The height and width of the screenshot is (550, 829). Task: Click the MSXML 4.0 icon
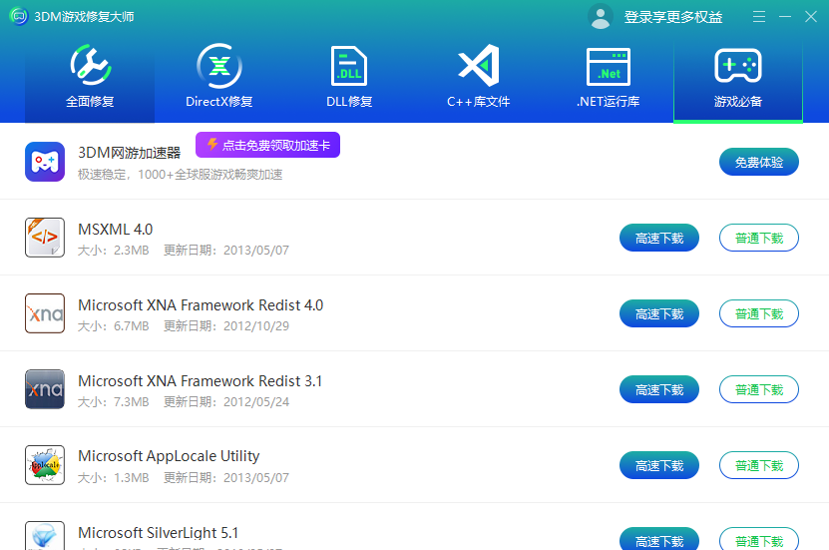(x=45, y=238)
